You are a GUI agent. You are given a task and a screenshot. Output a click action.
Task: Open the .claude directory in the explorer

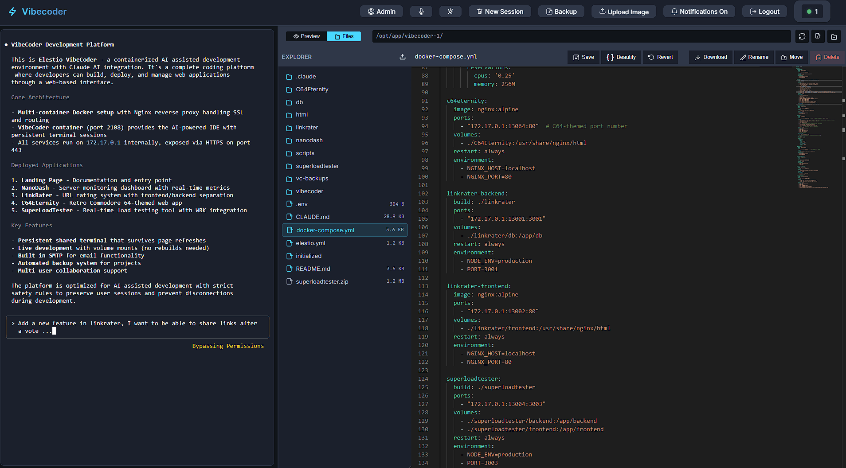click(305, 76)
